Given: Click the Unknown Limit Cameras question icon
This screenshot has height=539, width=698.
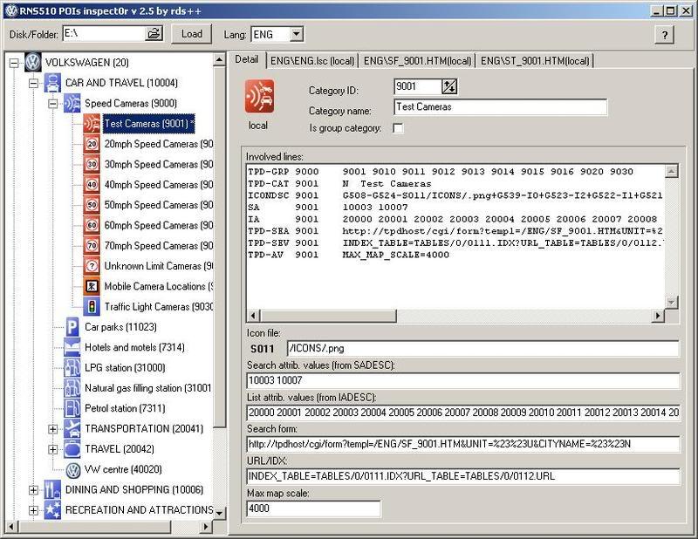Looking at the screenshot, I should pyautogui.click(x=92, y=266).
